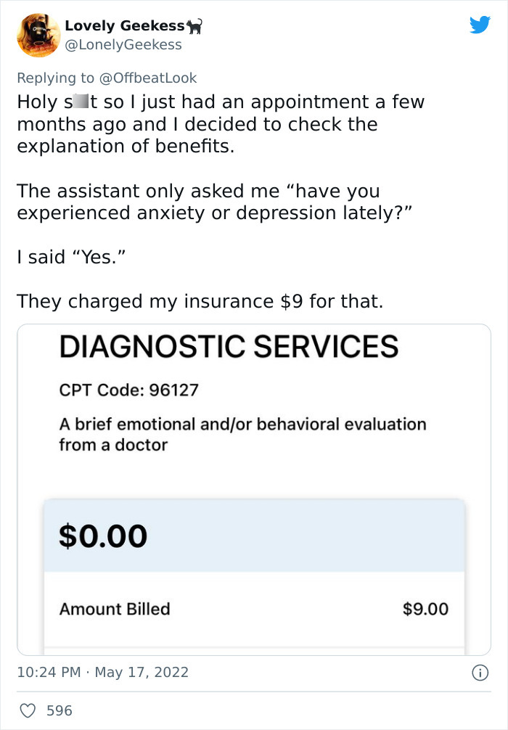Click the 10:24 PM timestamp link
The image size is (508, 730).
(x=46, y=672)
